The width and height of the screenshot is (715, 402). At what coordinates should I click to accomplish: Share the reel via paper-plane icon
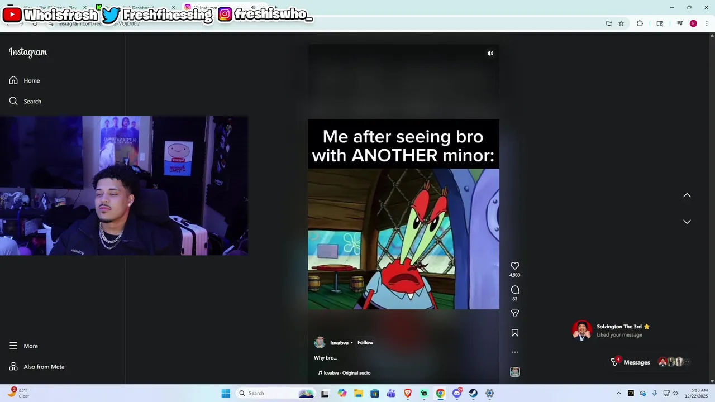(515, 313)
